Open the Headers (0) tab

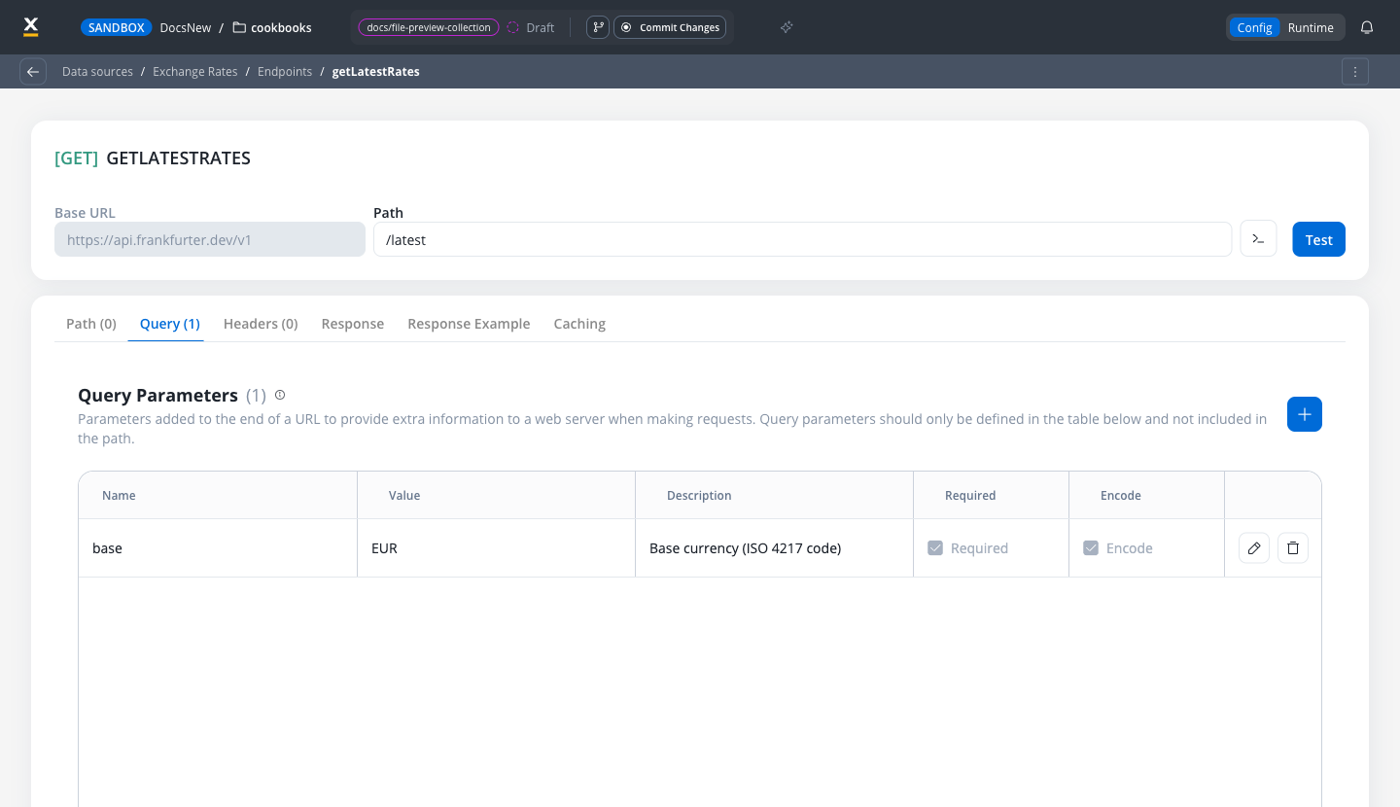(x=261, y=324)
